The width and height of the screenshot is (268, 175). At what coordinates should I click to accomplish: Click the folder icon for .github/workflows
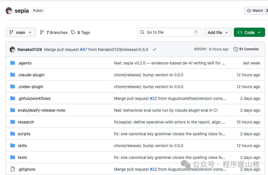[x=13, y=98]
